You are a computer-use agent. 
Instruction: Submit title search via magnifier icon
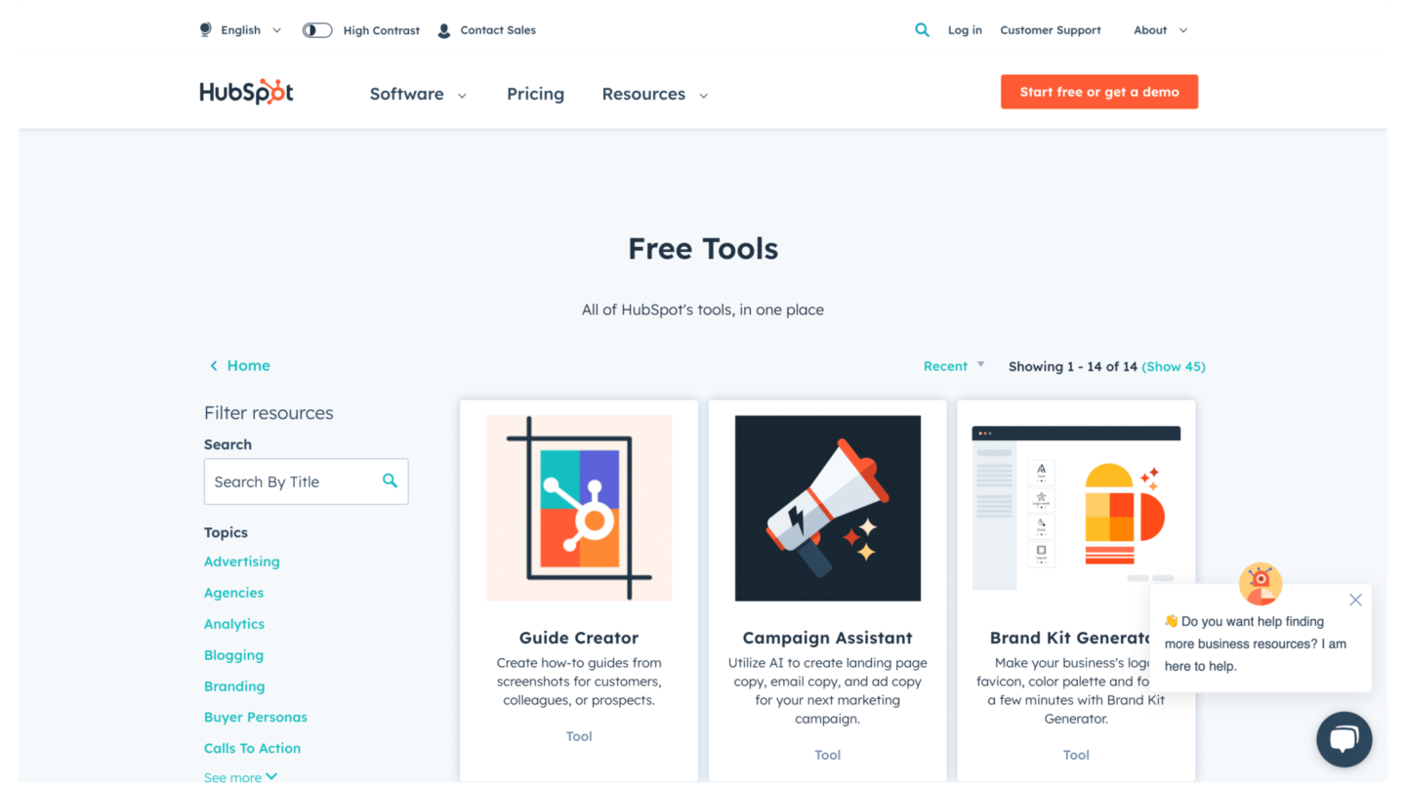click(390, 480)
